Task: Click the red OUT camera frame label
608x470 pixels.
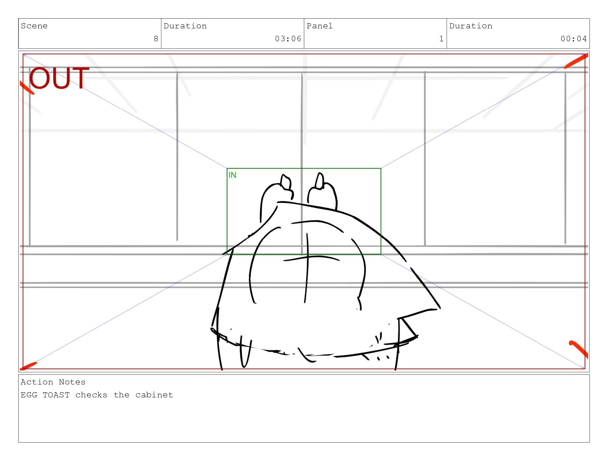Action: pyautogui.click(x=59, y=78)
